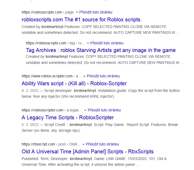Open the dropdown arrow beside www.roblox-scripter.com URL
This screenshot has height=170, width=194.
84,76
